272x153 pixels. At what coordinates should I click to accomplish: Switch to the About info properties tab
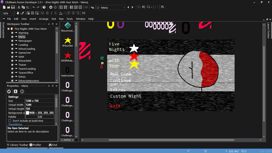(22, 91)
